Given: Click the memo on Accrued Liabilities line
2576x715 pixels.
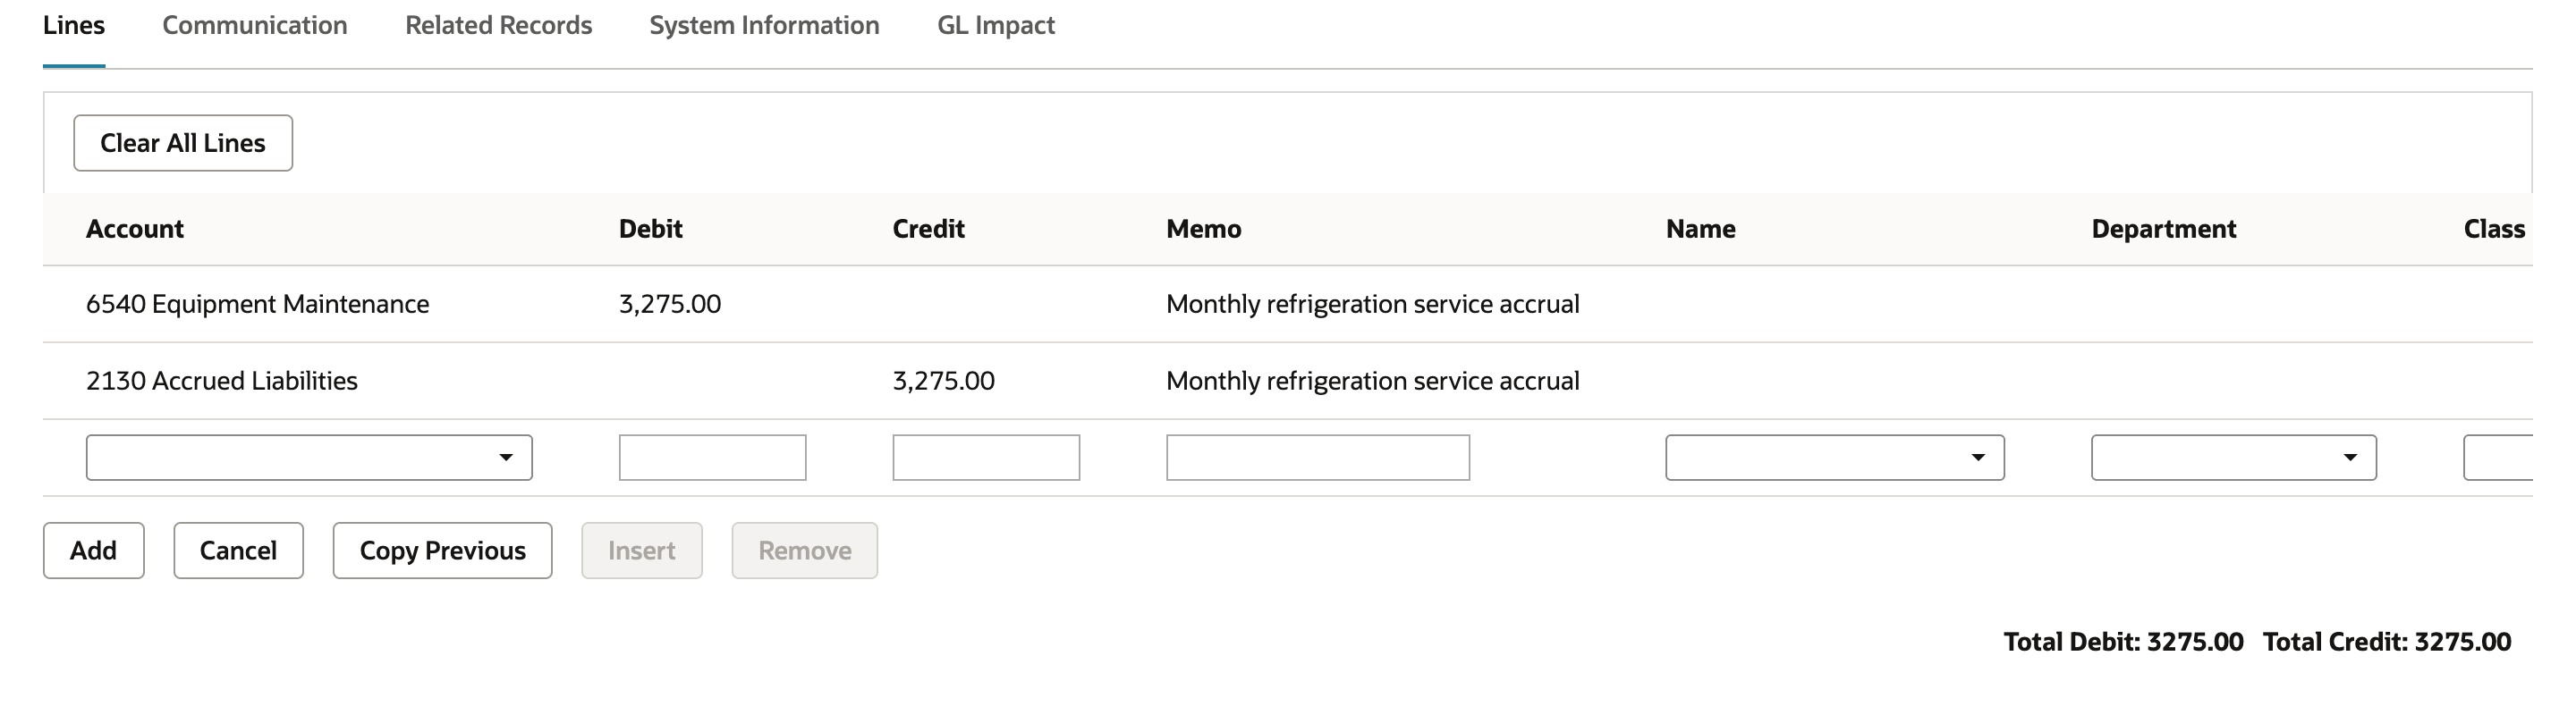Looking at the screenshot, I should pyautogui.click(x=1373, y=381).
